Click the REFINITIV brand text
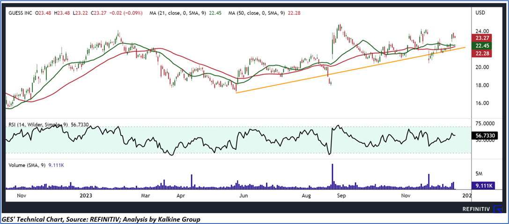This screenshot has width=509, height=224. click(x=476, y=210)
